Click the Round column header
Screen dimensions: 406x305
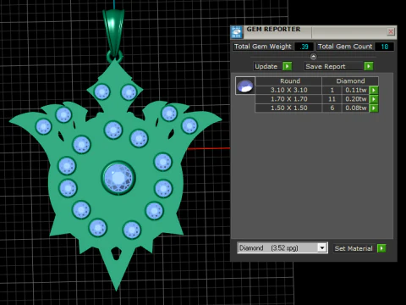pyautogui.click(x=288, y=81)
